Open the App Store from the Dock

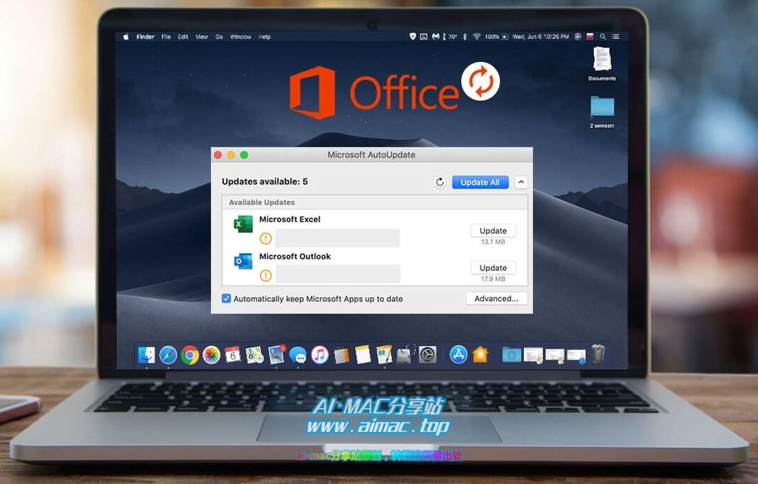click(x=458, y=355)
